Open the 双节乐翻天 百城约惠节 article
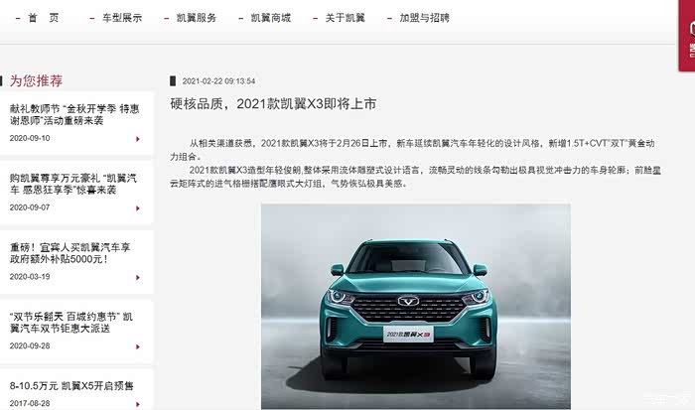Viewport: 695px width, 410px height. [x=71, y=323]
